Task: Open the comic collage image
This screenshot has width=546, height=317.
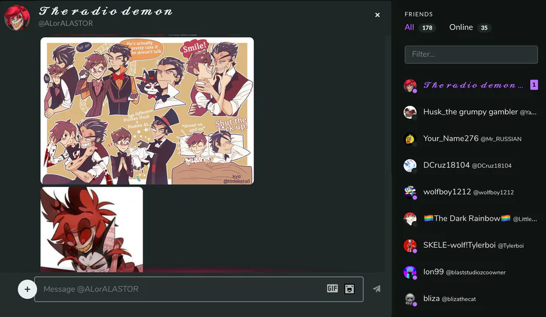Action: (147, 111)
